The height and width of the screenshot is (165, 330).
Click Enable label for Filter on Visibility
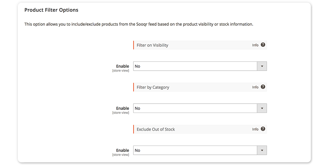pyautogui.click(x=122, y=66)
